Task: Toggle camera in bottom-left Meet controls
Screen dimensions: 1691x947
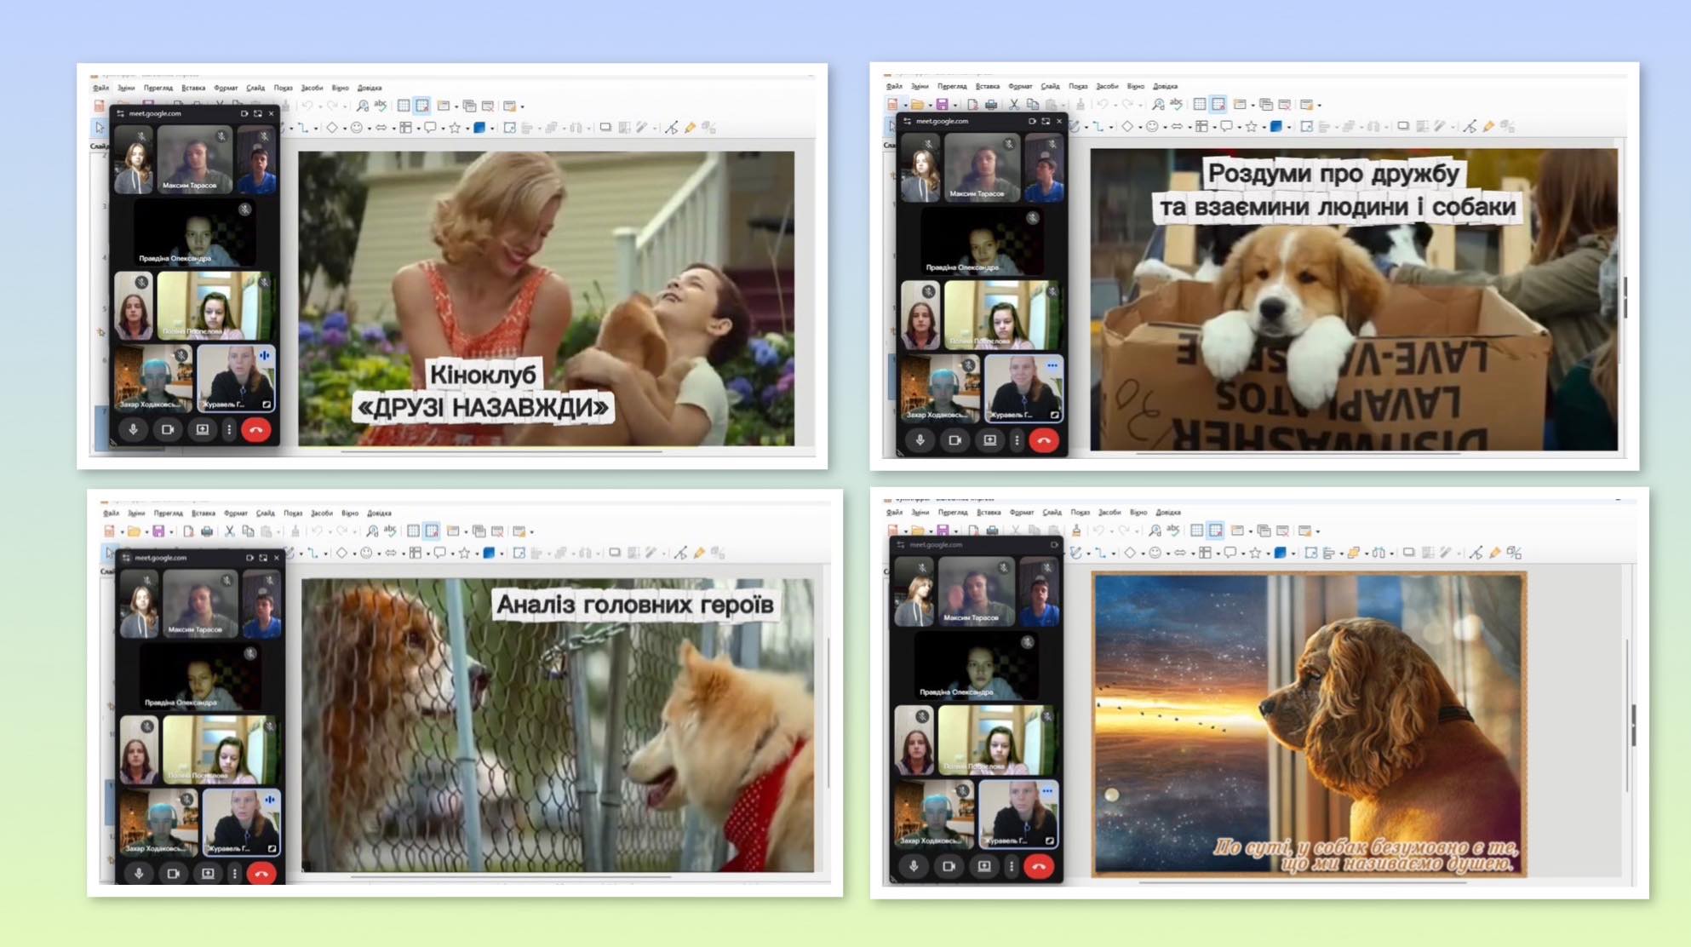Action: point(173,873)
